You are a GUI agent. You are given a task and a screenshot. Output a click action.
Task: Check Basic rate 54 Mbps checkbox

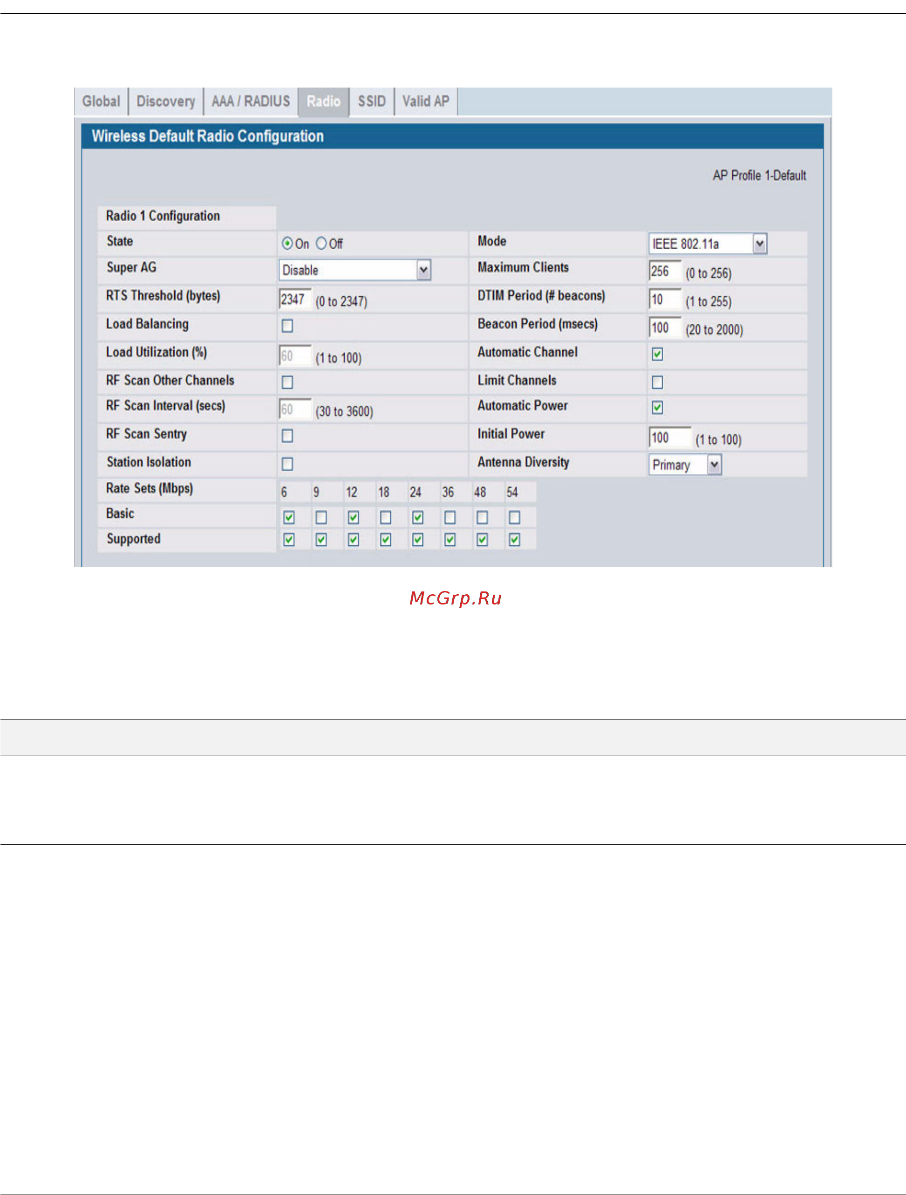click(x=515, y=517)
